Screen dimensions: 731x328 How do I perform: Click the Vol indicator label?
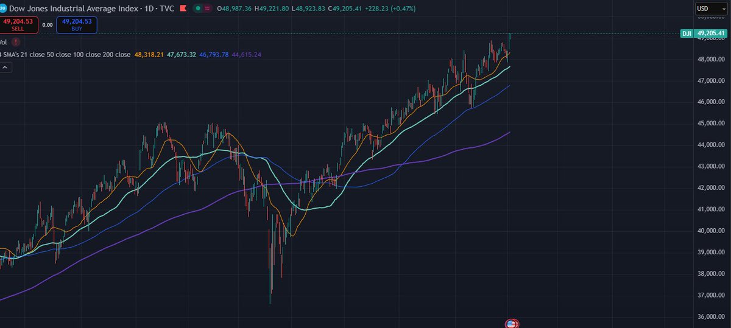pos(4,42)
